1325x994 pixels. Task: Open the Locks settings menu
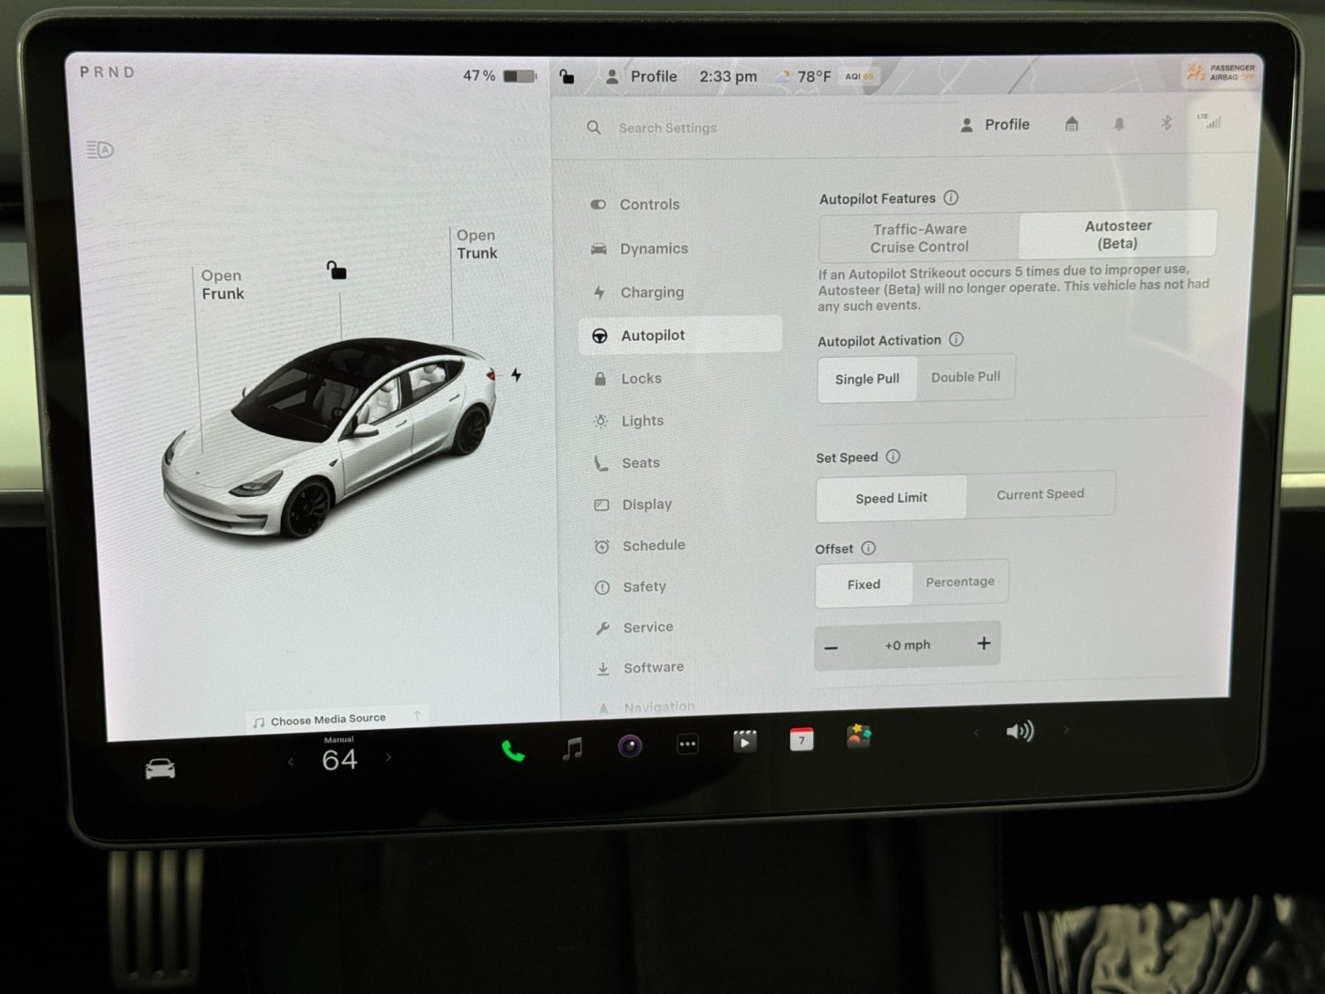pos(641,379)
